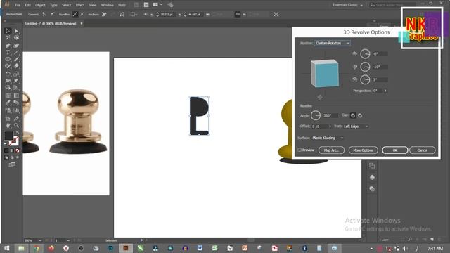Turn cap off for hollow appearance
450x253 pixels.
click(360, 115)
